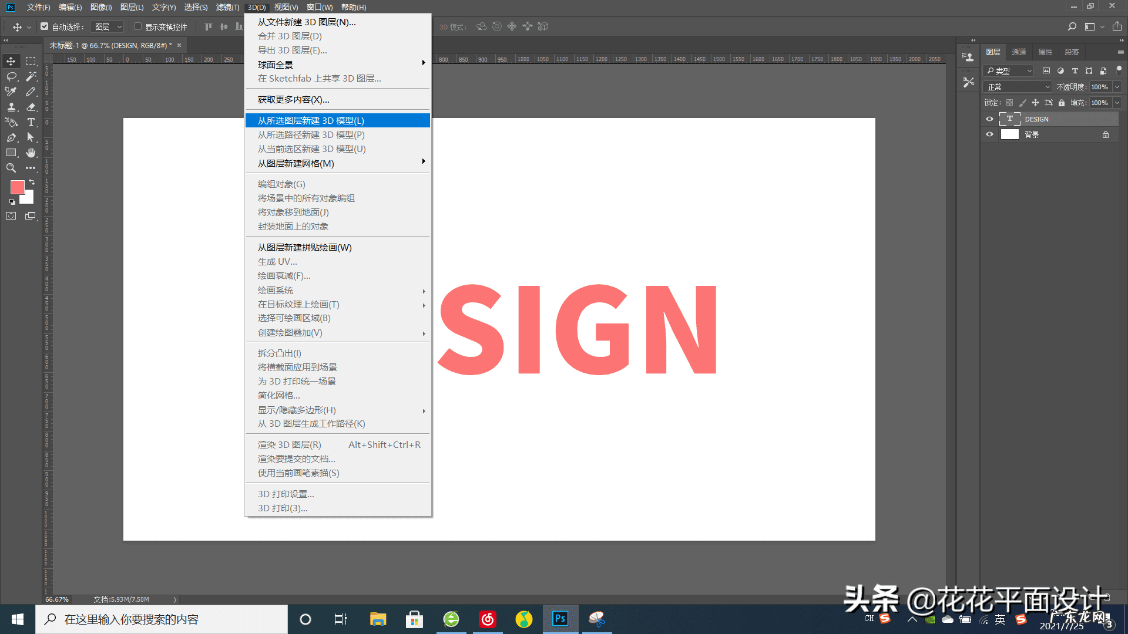Select the Rectangular Marquee tool
The width and height of the screenshot is (1128, 634).
pos(31,61)
